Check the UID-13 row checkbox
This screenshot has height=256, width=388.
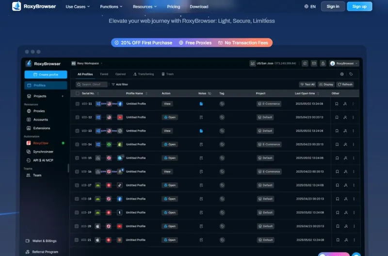click(77, 131)
